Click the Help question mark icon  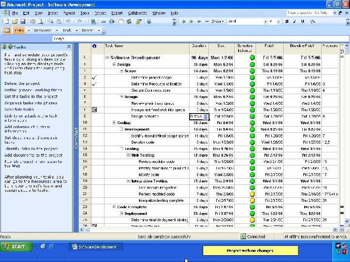coord(149,22)
